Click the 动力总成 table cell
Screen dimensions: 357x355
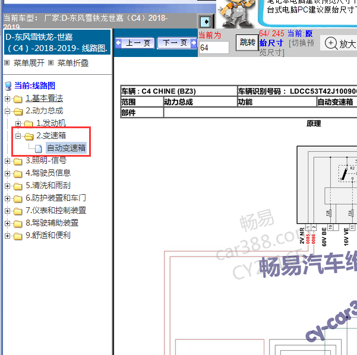[x=200, y=102]
